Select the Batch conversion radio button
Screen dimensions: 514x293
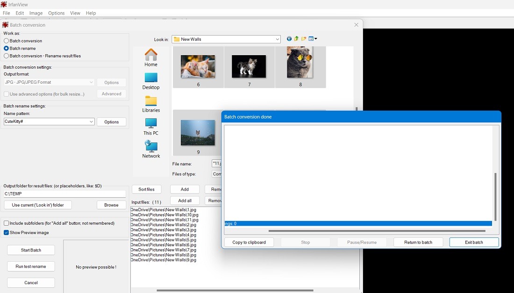[x=7, y=41]
